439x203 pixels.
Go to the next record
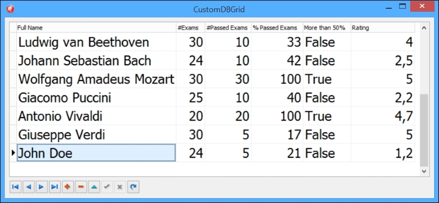(41, 186)
